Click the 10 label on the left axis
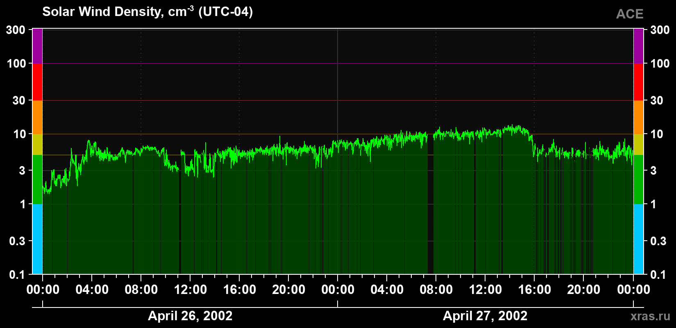This screenshot has height=328, width=676. pos(19,134)
